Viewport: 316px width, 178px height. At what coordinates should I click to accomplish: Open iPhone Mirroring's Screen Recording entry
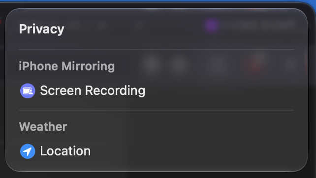[x=157, y=91]
